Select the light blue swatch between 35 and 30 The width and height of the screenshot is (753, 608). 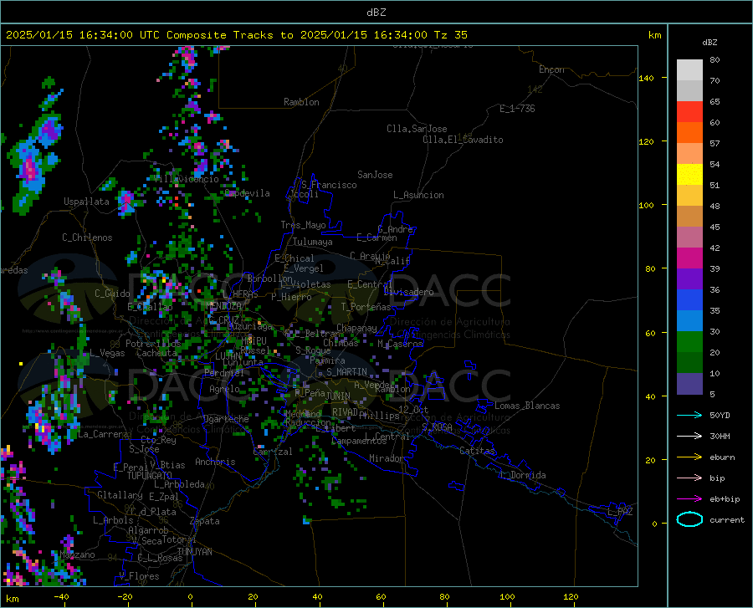tap(689, 321)
